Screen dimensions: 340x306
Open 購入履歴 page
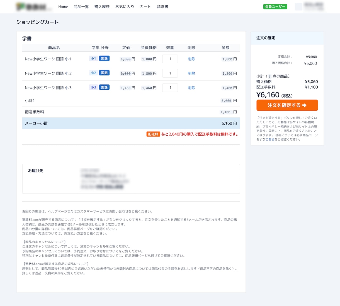[x=102, y=7]
